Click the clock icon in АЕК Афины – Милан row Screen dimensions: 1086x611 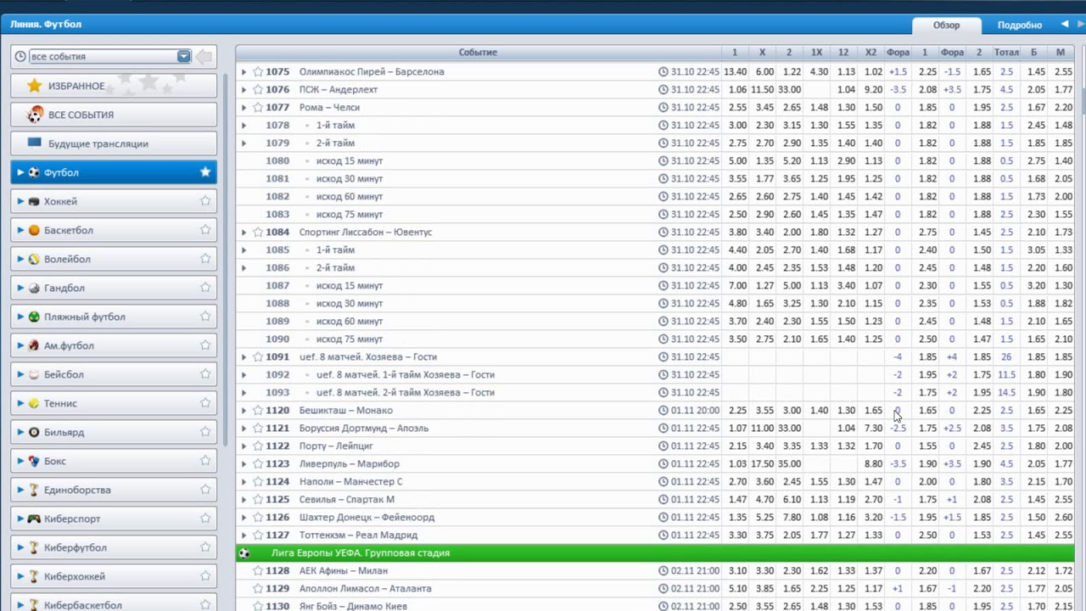[x=663, y=570]
